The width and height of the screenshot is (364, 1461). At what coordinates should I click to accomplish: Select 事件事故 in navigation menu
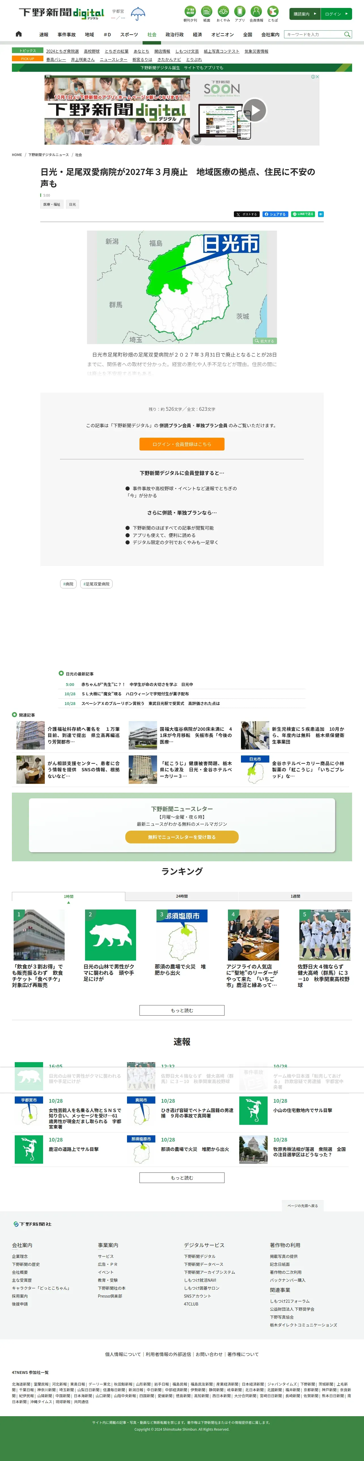[66, 35]
